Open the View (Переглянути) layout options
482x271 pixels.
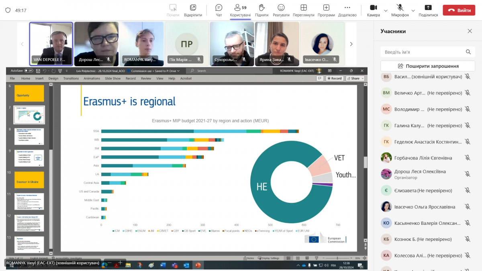(304, 10)
